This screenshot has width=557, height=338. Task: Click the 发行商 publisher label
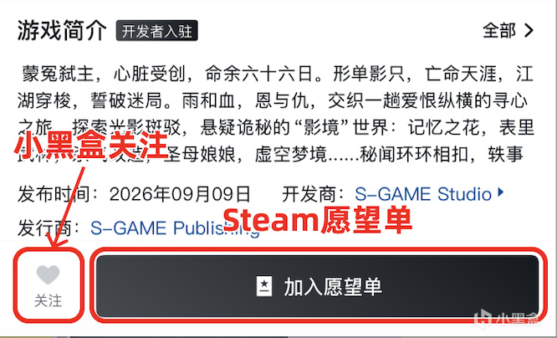49,228
